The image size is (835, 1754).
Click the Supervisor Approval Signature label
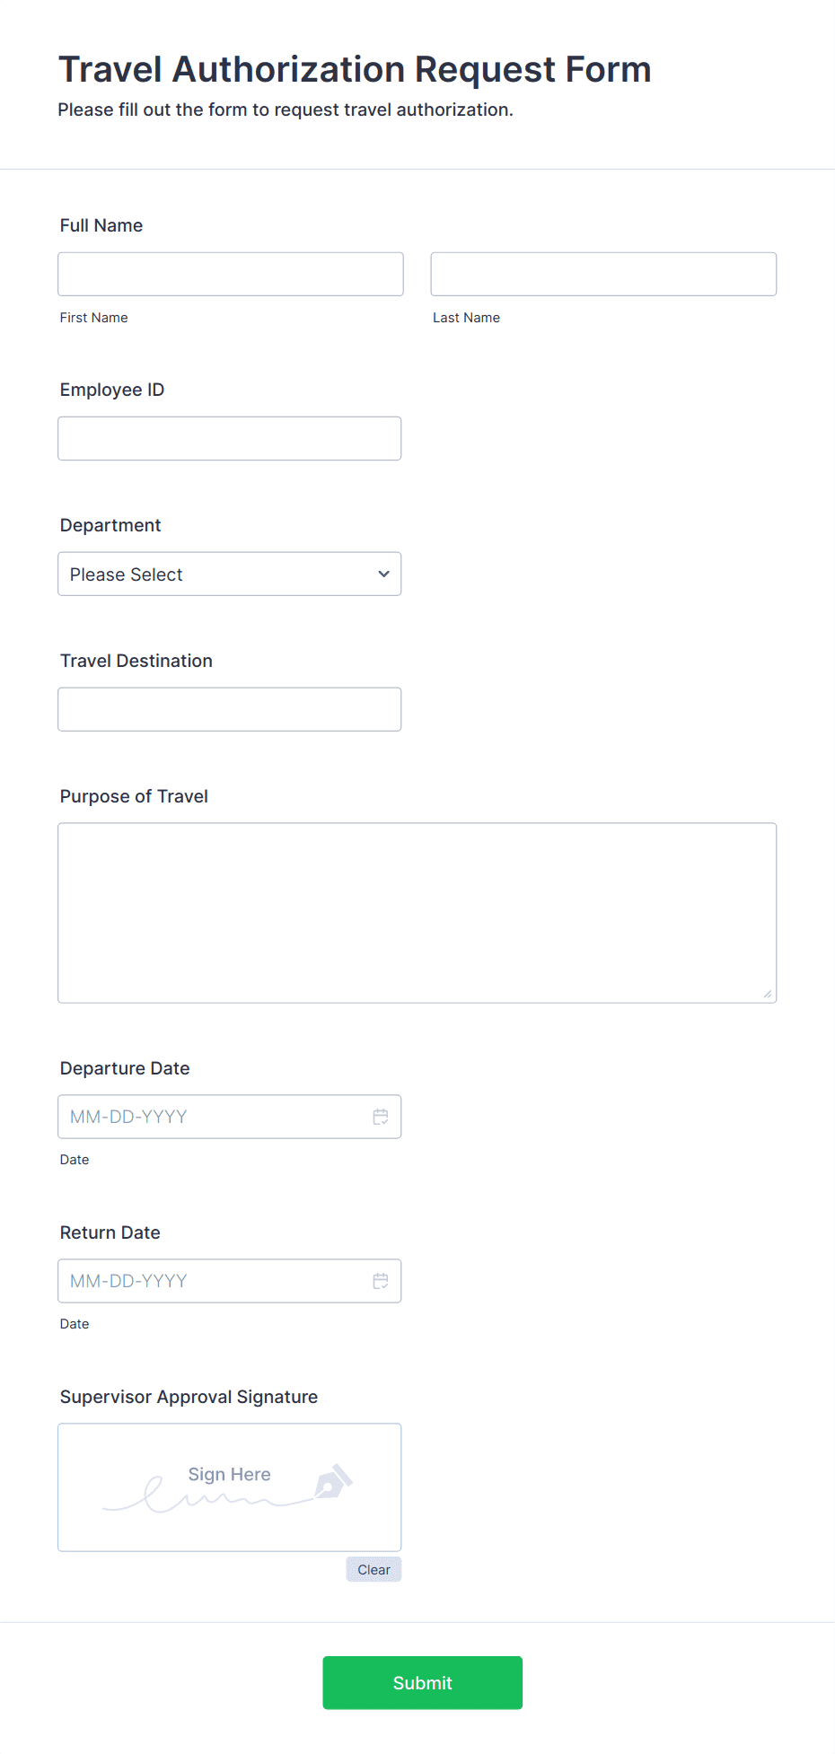[189, 1397]
